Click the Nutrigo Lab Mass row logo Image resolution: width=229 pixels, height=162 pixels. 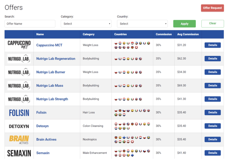19,86
